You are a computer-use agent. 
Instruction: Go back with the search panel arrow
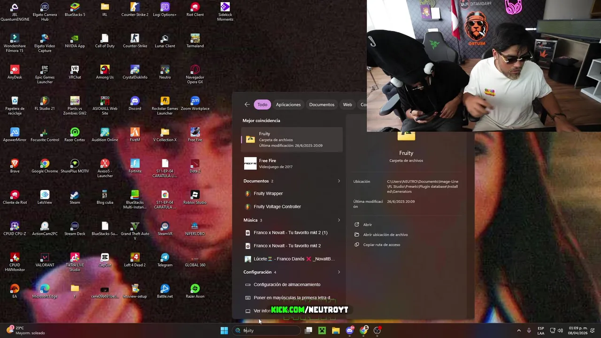247,104
